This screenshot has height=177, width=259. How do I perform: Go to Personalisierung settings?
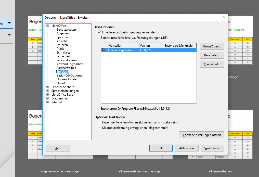(x=67, y=60)
